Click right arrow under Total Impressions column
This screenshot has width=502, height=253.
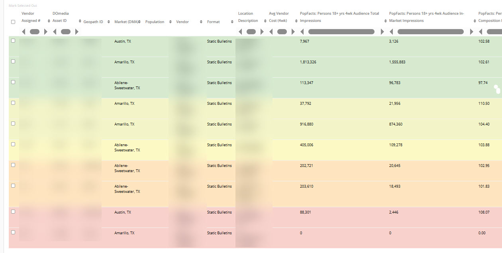382,31
